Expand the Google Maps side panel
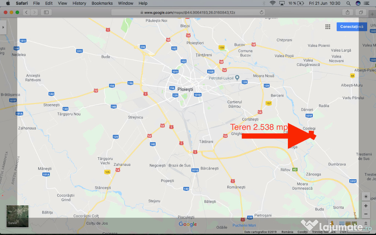The width and height of the screenshot is (376, 235). coord(3,27)
